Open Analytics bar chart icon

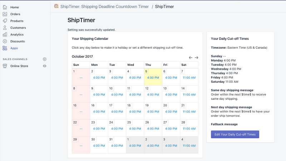(x=5, y=34)
